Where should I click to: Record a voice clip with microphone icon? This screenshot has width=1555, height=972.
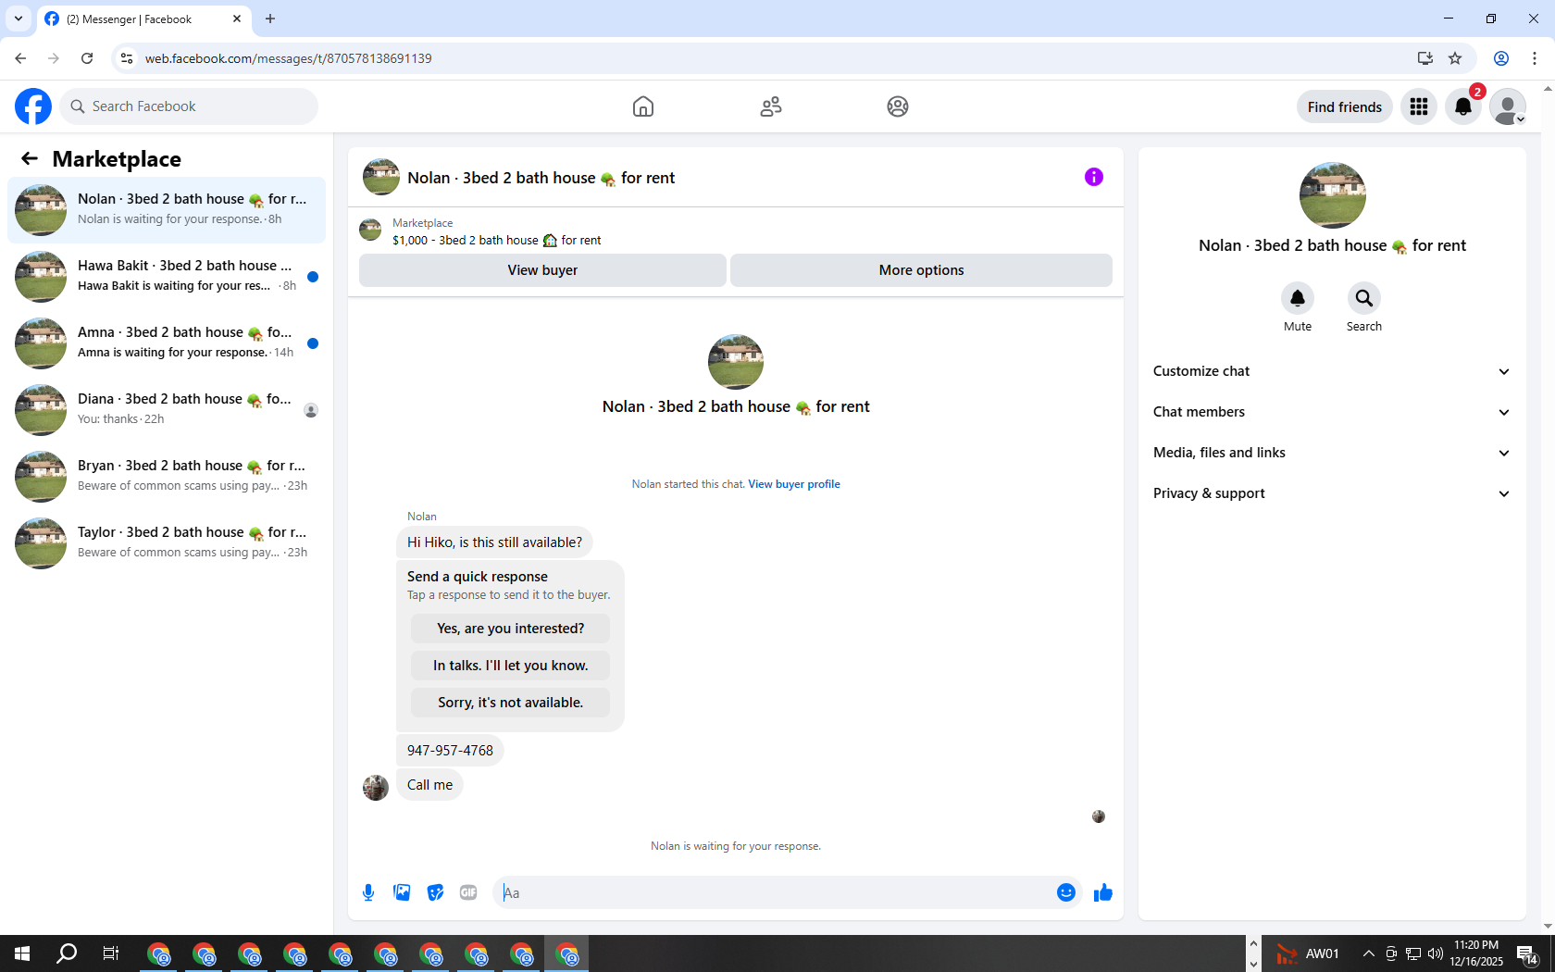pyautogui.click(x=368, y=892)
